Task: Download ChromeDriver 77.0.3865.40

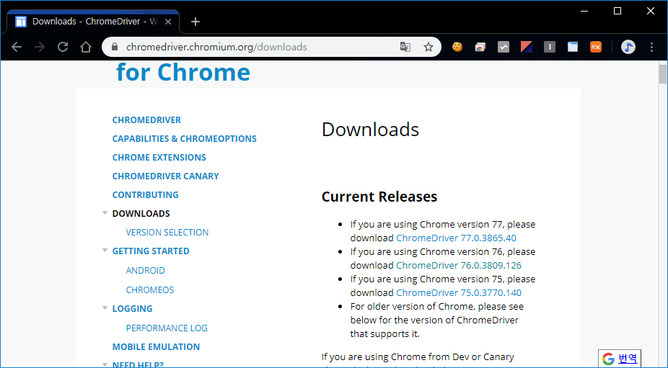Action: click(456, 238)
